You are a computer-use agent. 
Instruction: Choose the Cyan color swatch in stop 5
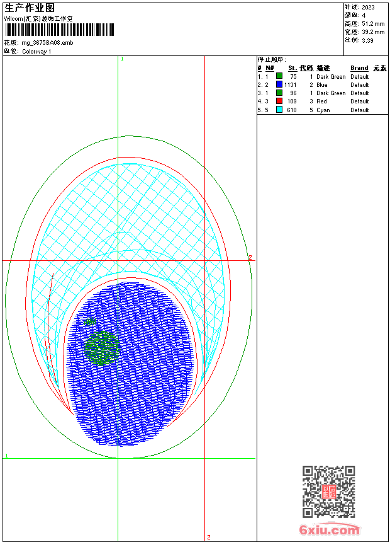[x=279, y=110]
